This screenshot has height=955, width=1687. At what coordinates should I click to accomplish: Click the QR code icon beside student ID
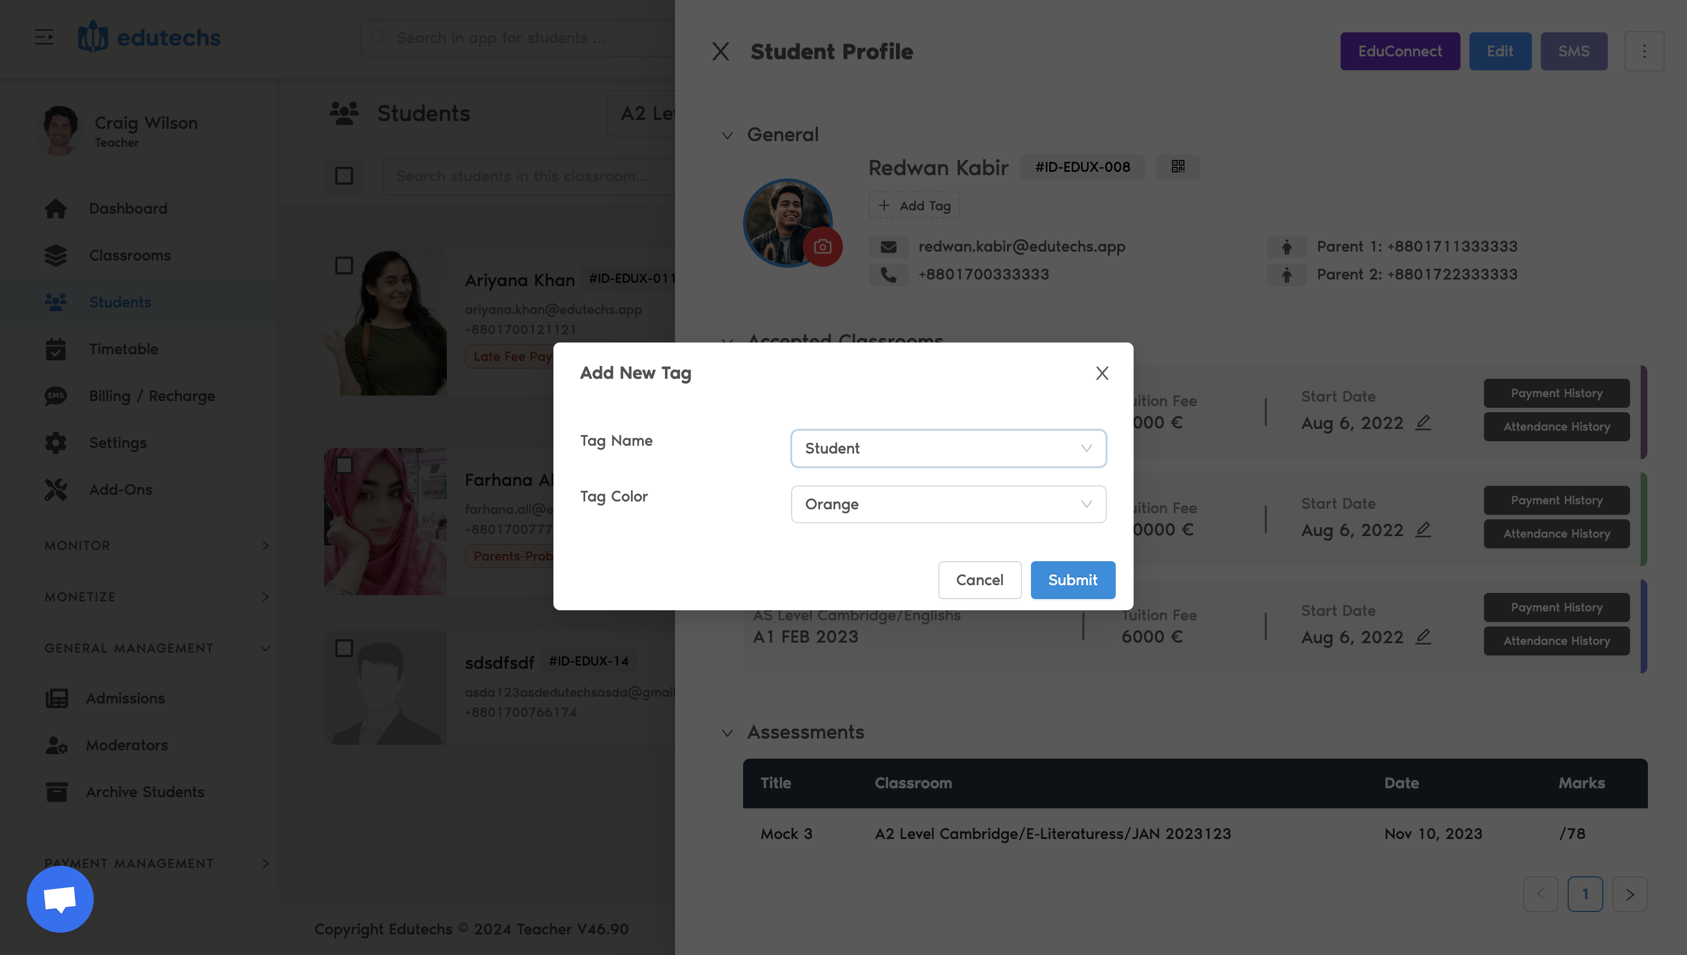[1177, 167]
